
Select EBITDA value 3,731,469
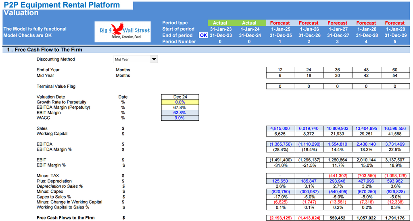coord(394,144)
